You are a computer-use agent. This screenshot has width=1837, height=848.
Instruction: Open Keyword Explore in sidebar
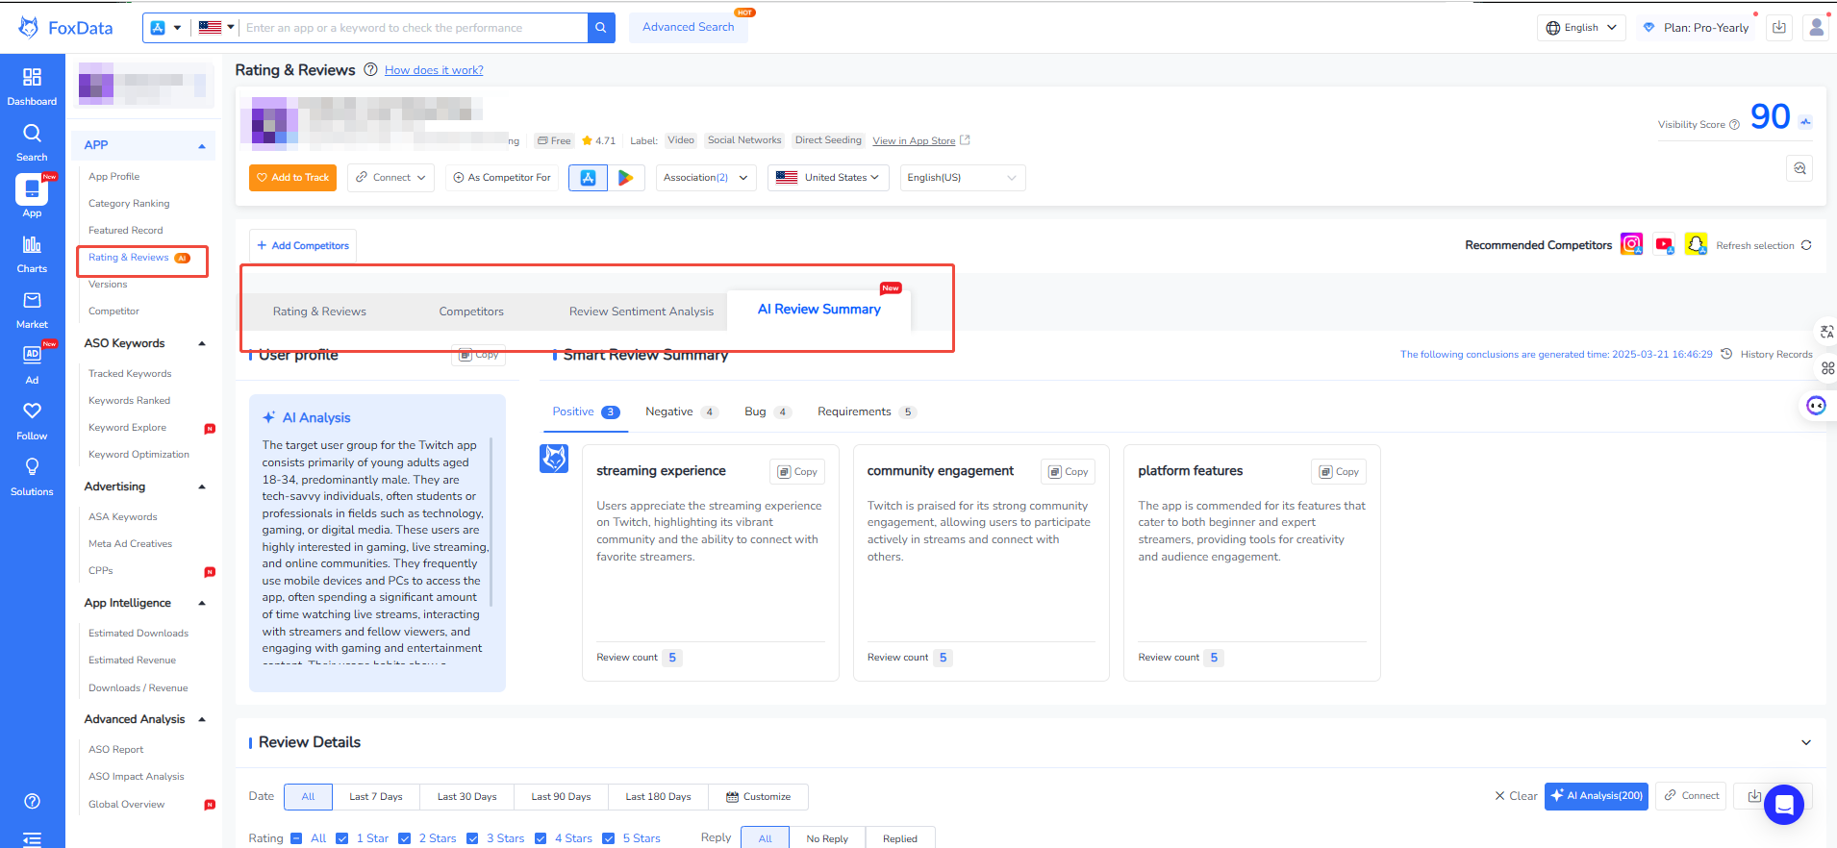click(127, 428)
